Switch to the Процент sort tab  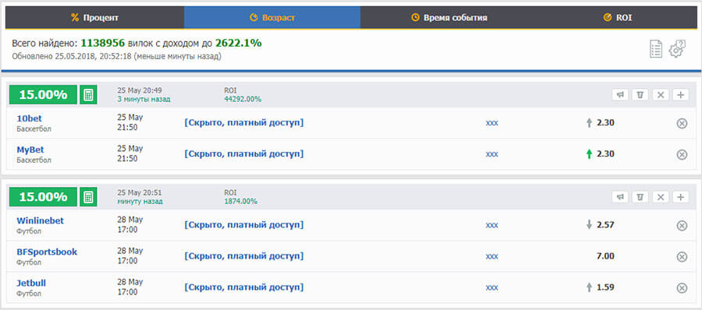point(94,18)
